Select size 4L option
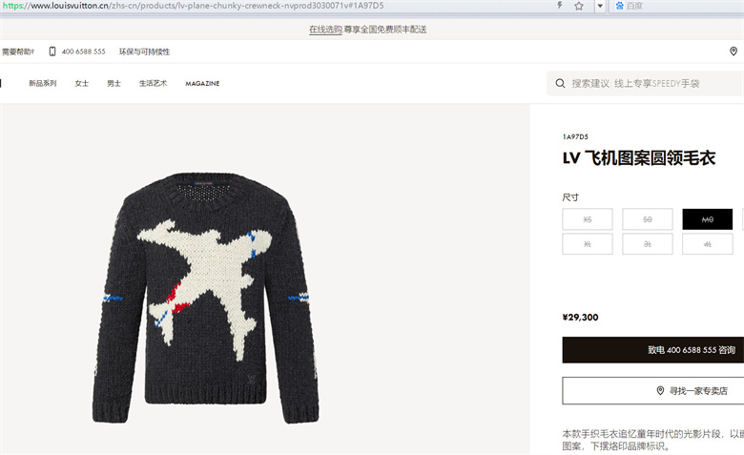 pos(708,244)
